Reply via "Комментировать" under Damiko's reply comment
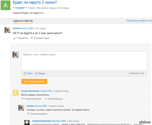Viewport: 152px width, 125px height. pyautogui.click(x=39, y=114)
